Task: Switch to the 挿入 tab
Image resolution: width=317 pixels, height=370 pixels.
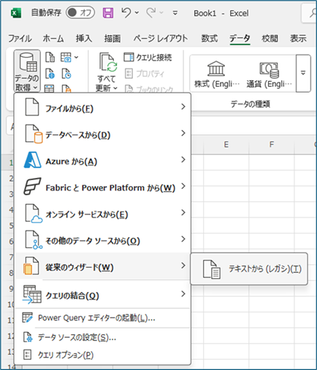Action: [84, 39]
